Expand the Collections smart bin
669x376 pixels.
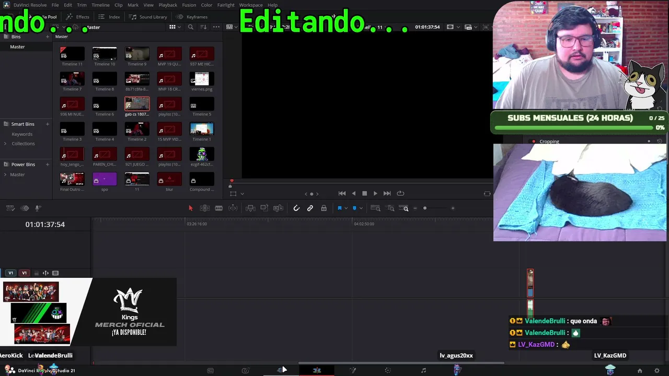click(x=6, y=144)
